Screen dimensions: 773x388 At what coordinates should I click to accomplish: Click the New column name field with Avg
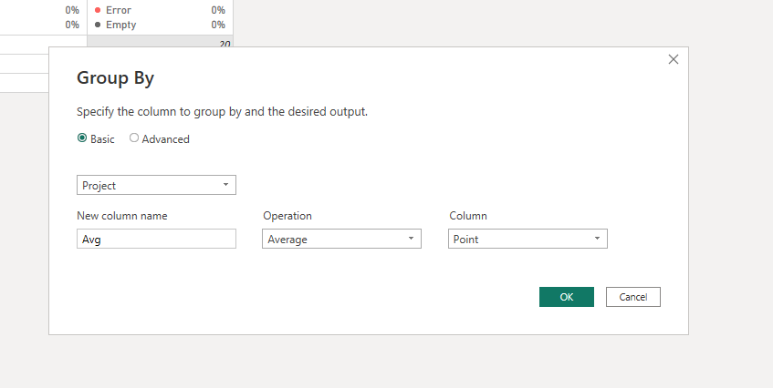click(x=156, y=239)
